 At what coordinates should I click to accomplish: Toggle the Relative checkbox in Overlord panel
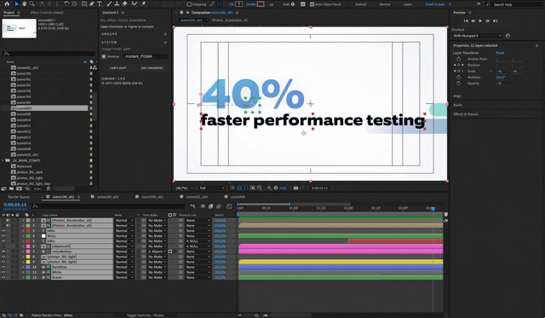tap(104, 56)
